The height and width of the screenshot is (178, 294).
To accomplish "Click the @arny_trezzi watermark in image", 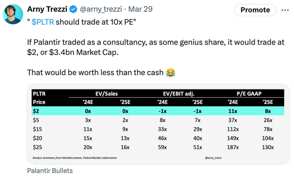I will [214, 158].
